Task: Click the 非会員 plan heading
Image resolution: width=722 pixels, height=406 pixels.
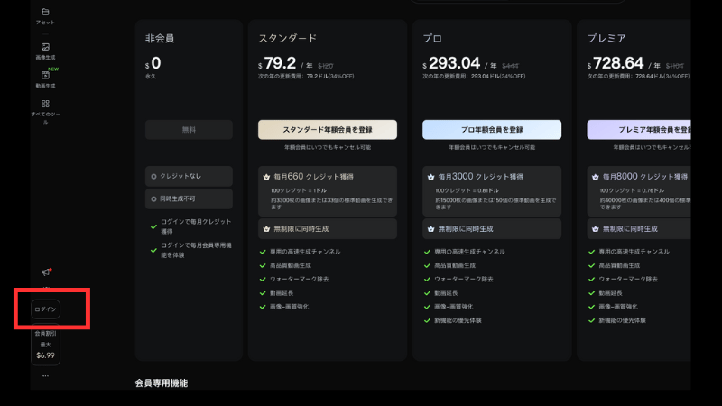Action: [x=160, y=38]
